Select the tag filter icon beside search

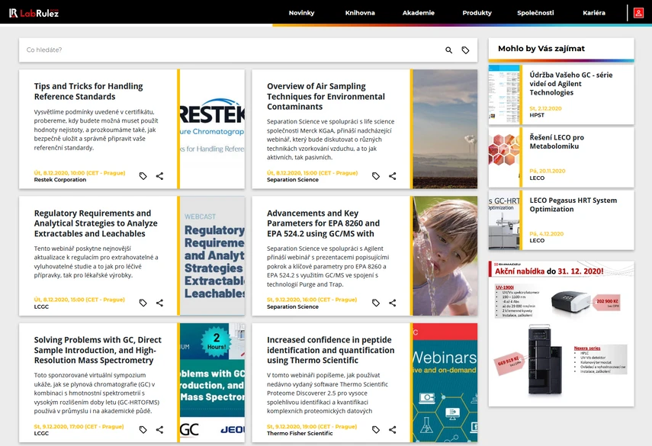(466, 49)
